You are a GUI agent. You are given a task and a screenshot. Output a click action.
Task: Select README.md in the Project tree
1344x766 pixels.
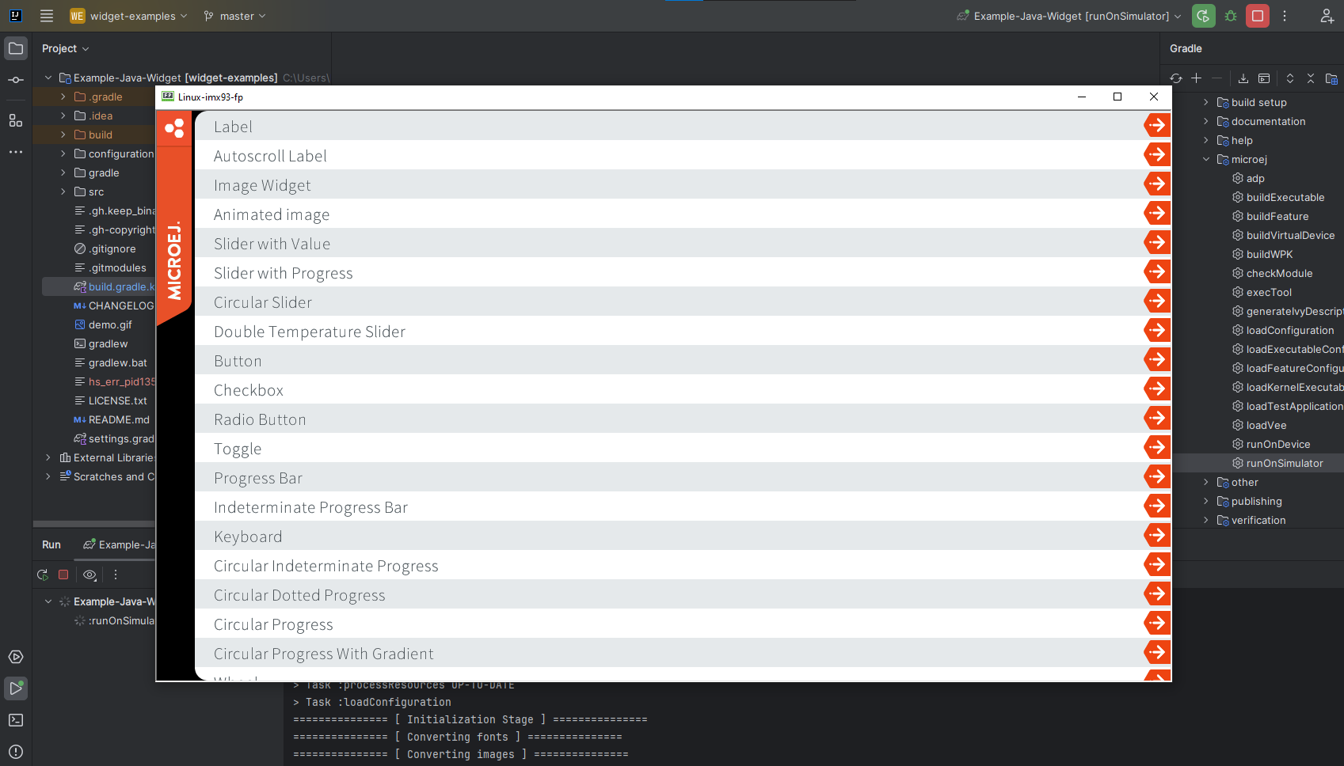(119, 419)
